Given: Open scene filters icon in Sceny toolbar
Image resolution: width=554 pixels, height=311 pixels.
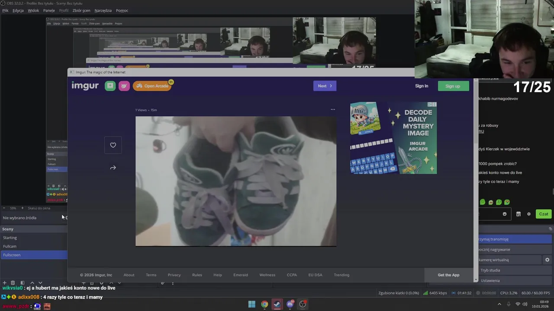Looking at the screenshot, I should point(23,282).
